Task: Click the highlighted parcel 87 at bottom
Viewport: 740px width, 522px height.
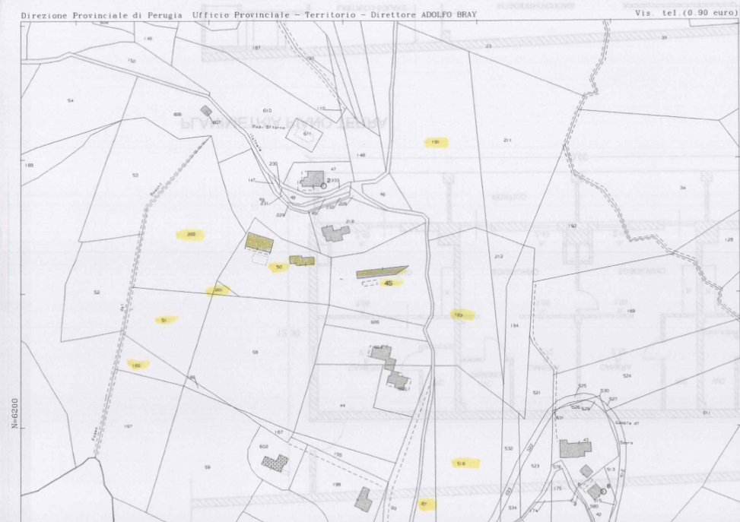Action: pos(426,504)
